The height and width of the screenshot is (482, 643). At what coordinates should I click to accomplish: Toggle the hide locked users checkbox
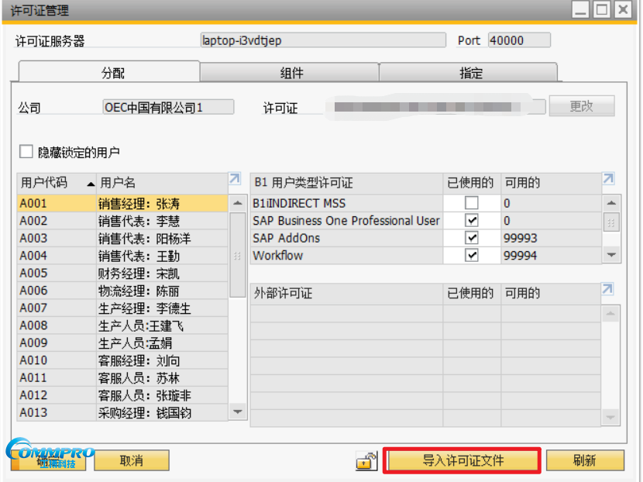pos(27,152)
